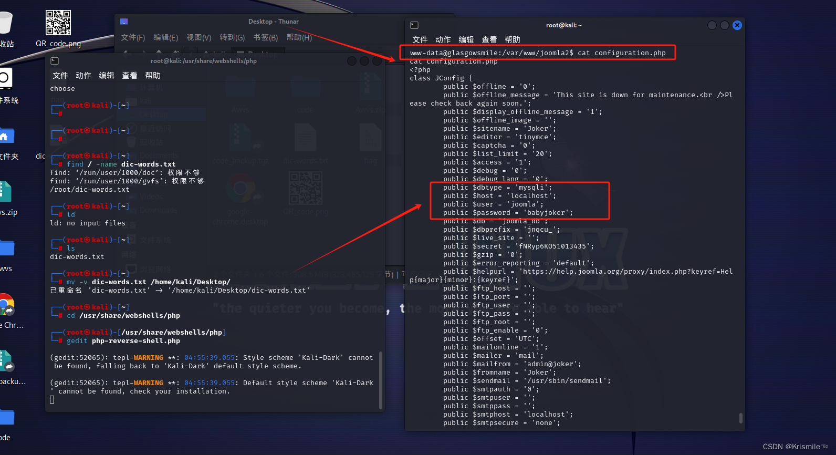
Task: Open the zip archive desktop icon
Action: click(x=5, y=192)
